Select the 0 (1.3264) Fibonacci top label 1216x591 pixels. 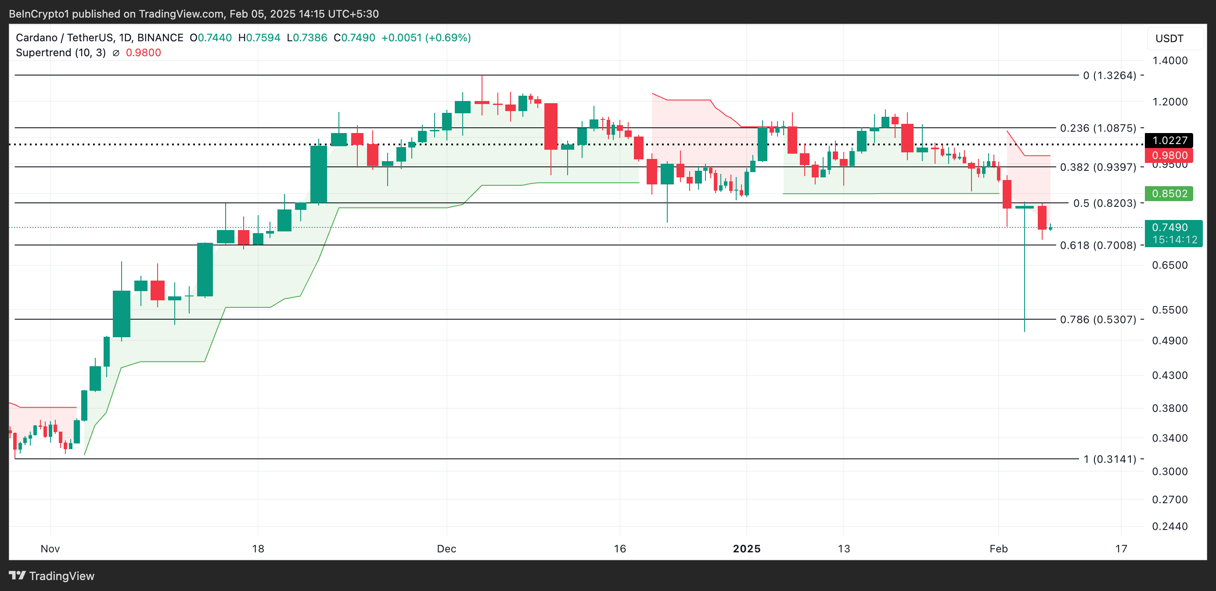click(x=1109, y=76)
